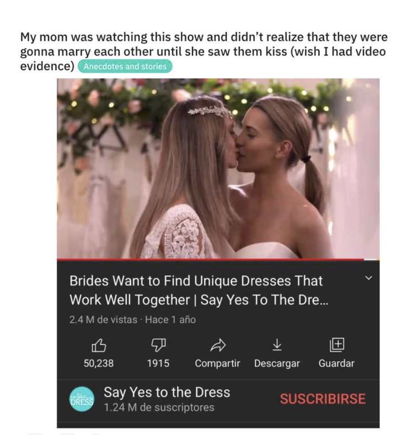The width and height of the screenshot is (401, 440).
Task: Click the thumbs down dislike icon
Action: point(158,345)
